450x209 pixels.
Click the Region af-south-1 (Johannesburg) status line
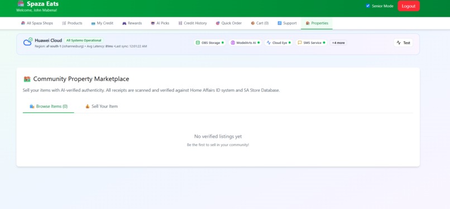click(x=90, y=46)
